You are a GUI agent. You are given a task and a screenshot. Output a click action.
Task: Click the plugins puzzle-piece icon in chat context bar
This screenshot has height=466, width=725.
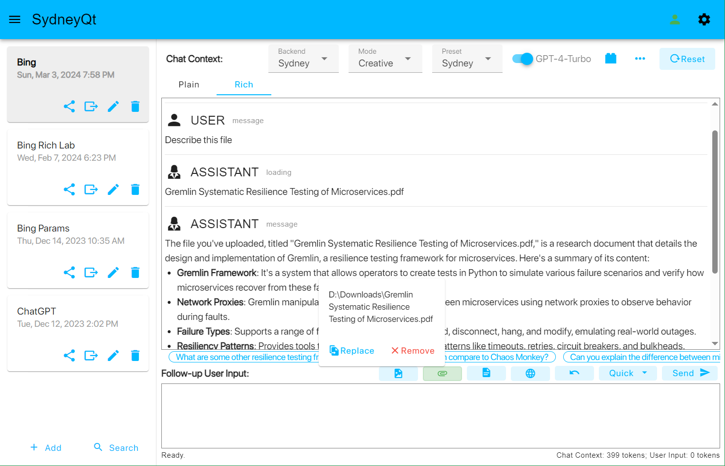click(x=611, y=59)
